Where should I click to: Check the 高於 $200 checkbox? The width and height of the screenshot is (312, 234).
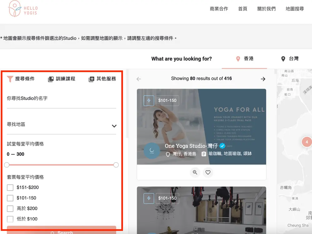coord(10,208)
